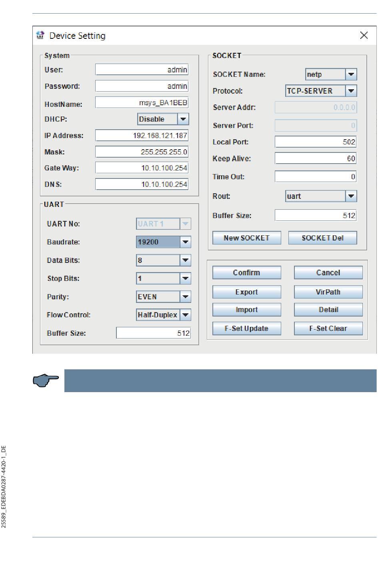Click the Cancel button
The width and height of the screenshot is (380, 561).
point(328,272)
